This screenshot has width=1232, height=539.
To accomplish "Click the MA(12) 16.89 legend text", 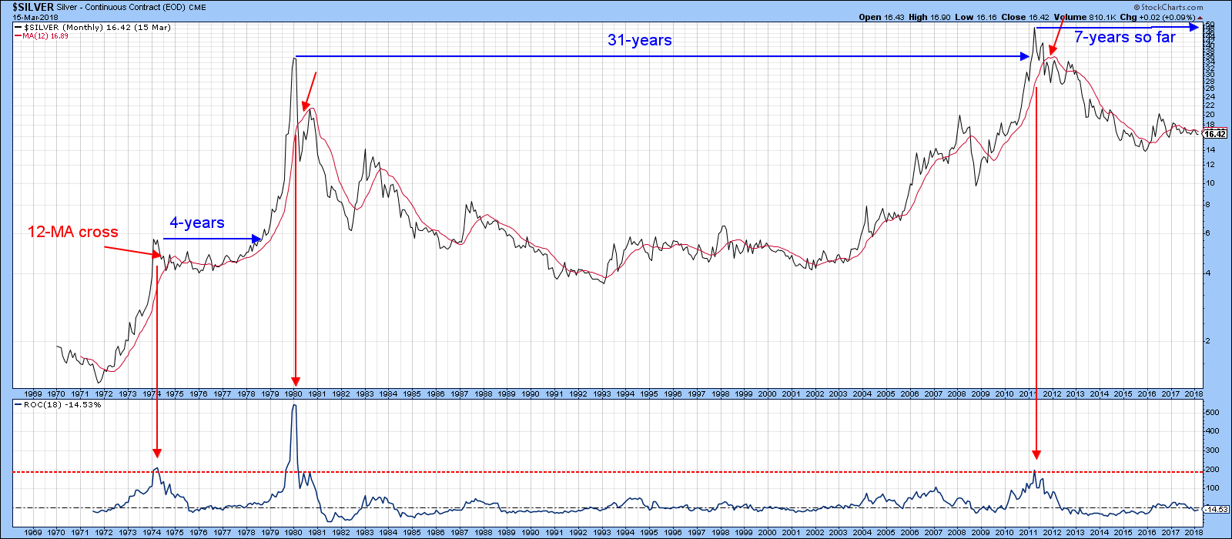I will coord(45,36).
